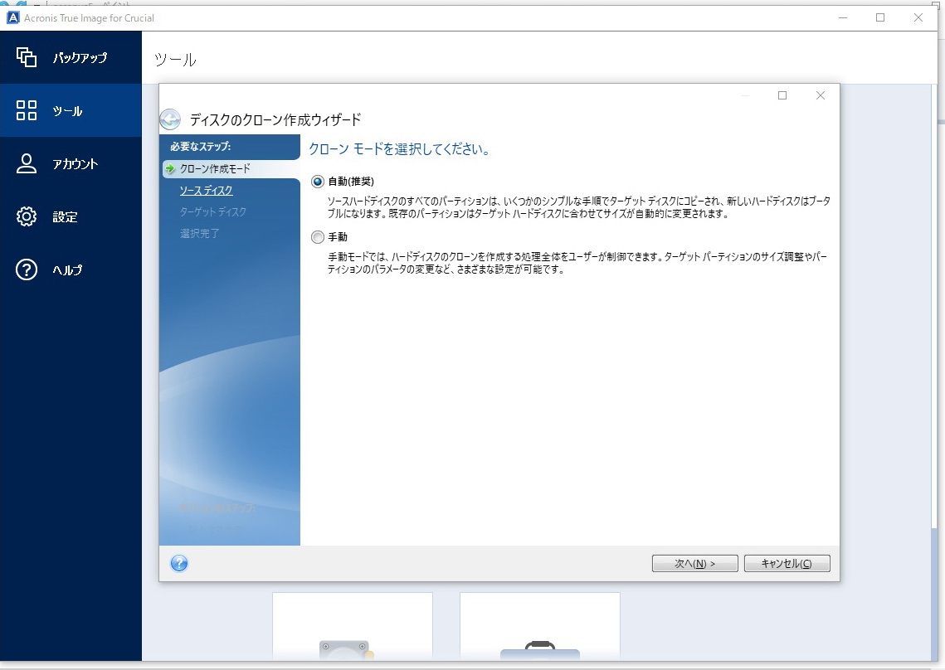Viewport: 945px width, 670px height.
Task: Click the wizard back arrow icon
Action: pos(171,119)
